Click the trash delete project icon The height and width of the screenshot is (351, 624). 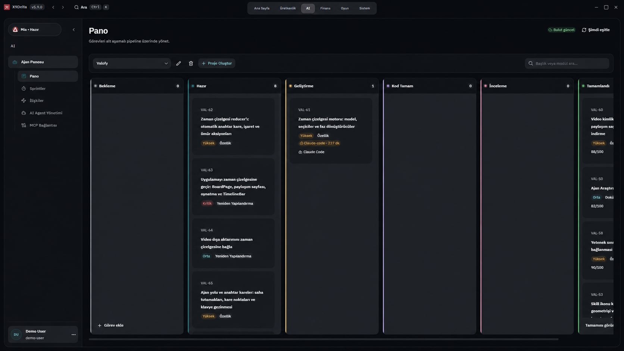pos(191,63)
